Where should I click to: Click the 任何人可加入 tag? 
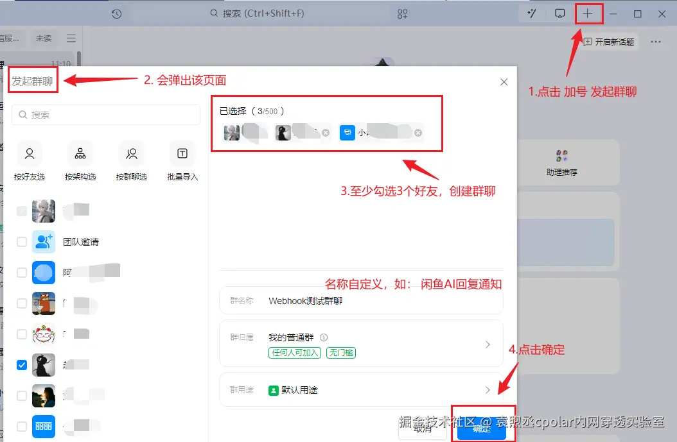click(x=294, y=353)
